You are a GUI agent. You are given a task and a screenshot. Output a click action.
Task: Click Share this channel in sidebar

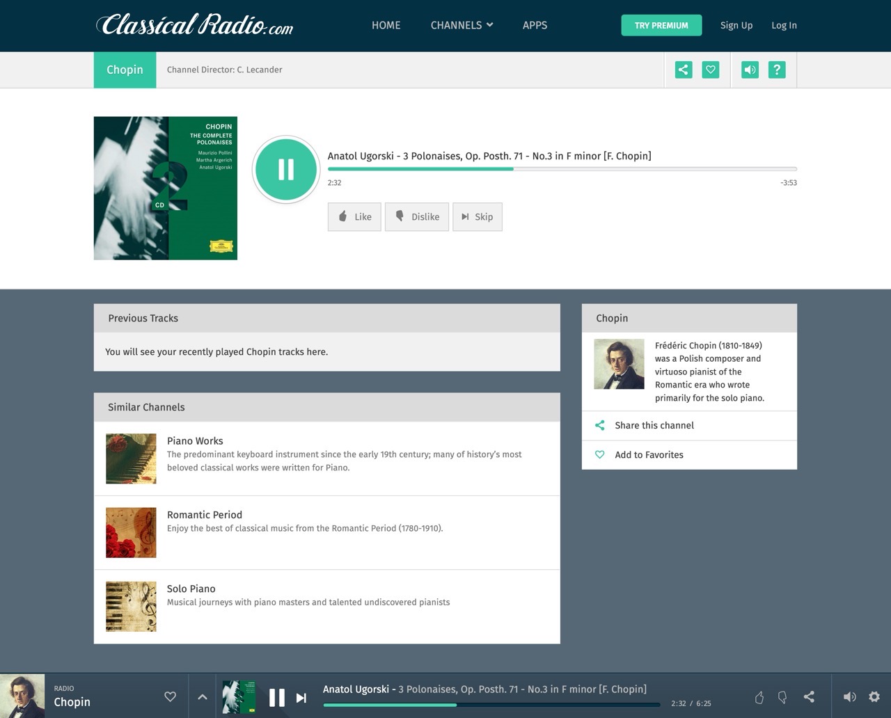(x=689, y=425)
